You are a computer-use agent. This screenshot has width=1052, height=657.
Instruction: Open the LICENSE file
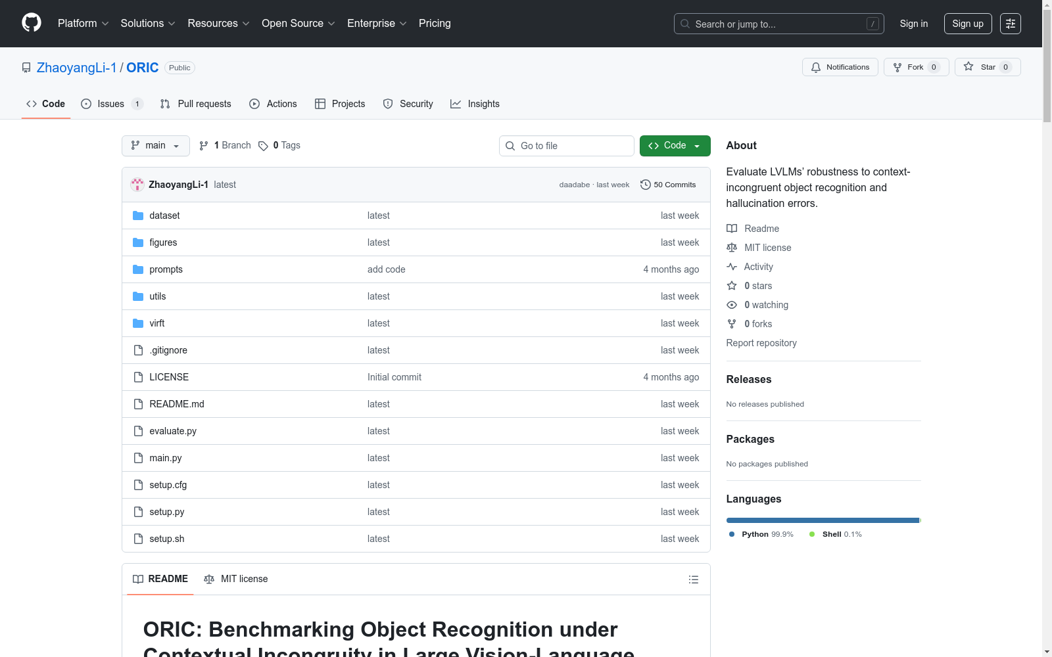coord(169,377)
